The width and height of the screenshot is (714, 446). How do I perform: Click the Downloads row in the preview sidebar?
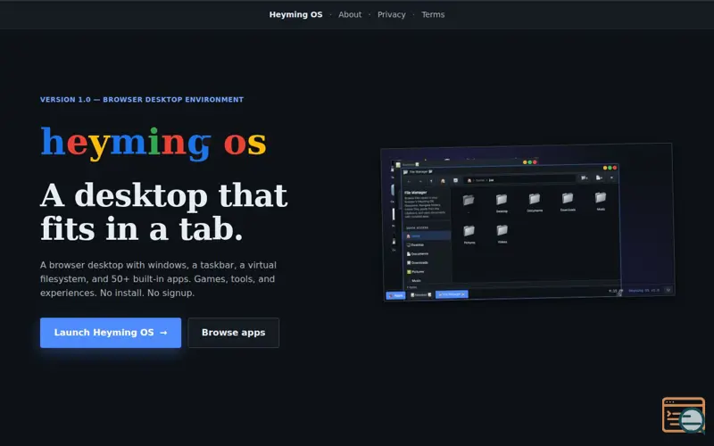click(428, 262)
